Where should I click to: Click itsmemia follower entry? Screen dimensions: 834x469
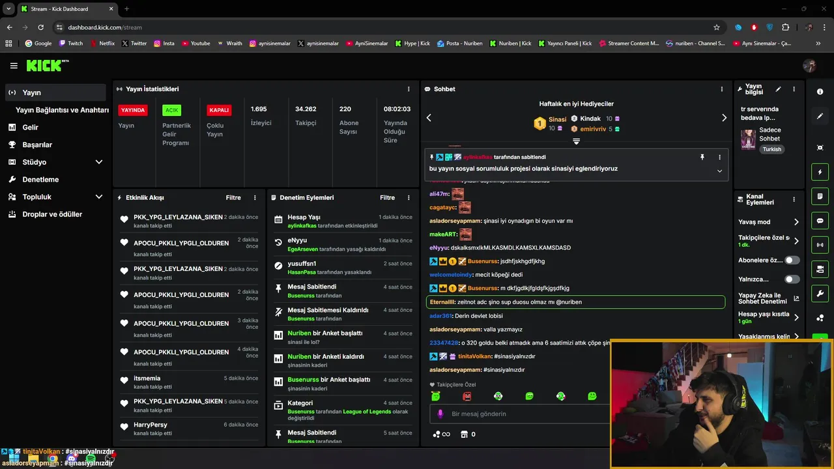[x=189, y=382]
